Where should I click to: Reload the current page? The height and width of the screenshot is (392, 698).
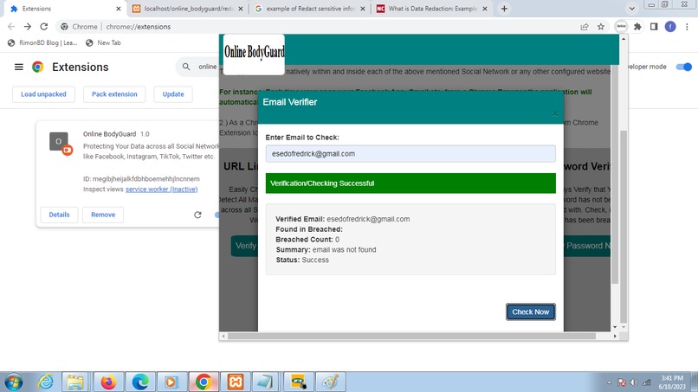pyautogui.click(x=43, y=27)
